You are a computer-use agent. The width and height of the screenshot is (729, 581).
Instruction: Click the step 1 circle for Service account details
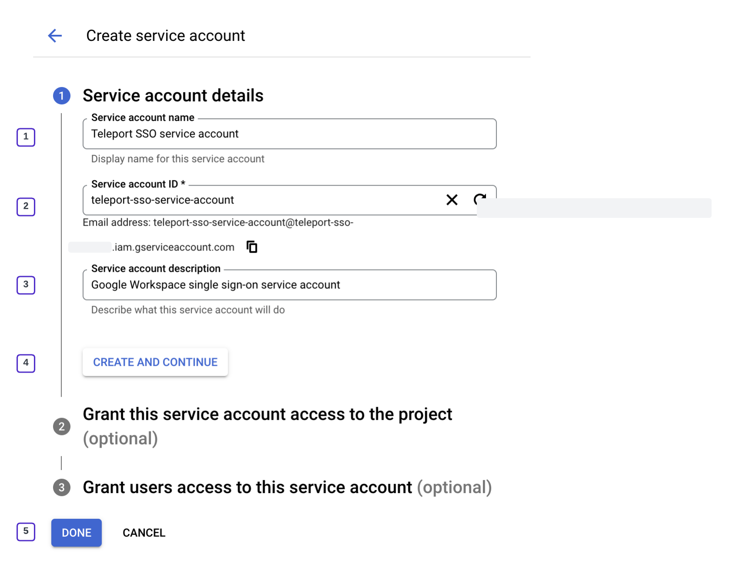pos(61,95)
